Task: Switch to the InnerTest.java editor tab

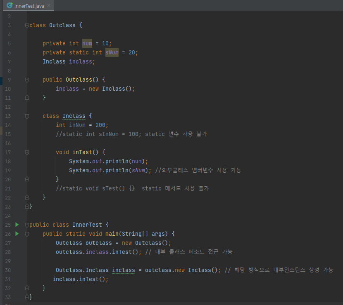Action: (29, 6)
